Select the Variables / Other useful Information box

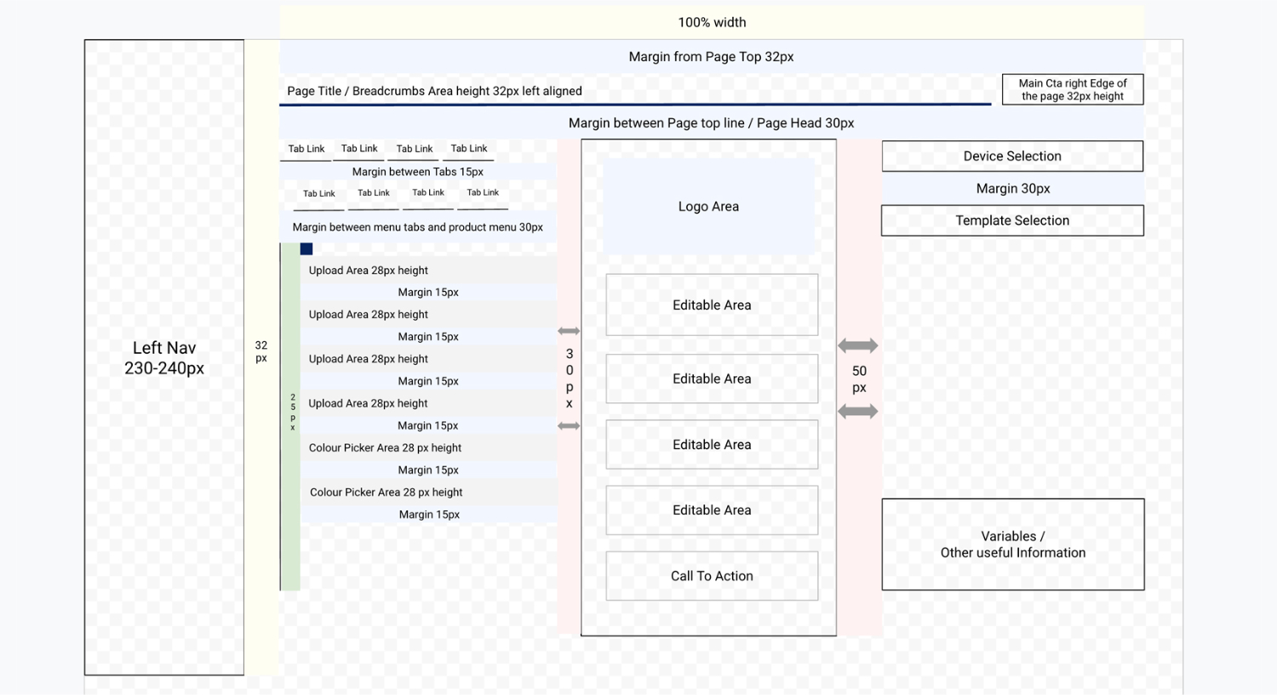pyautogui.click(x=1013, y=544)
